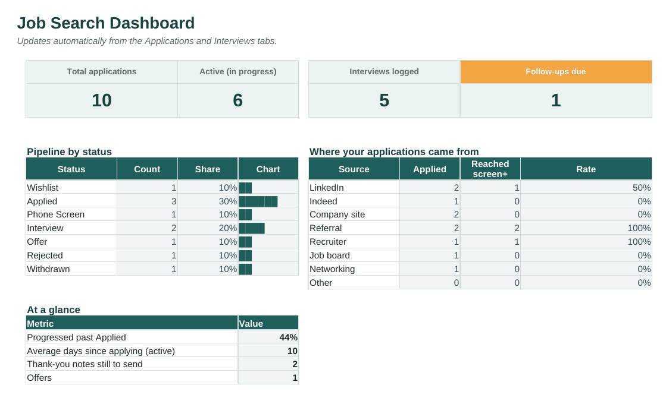Select the Offer status cell

71,242
